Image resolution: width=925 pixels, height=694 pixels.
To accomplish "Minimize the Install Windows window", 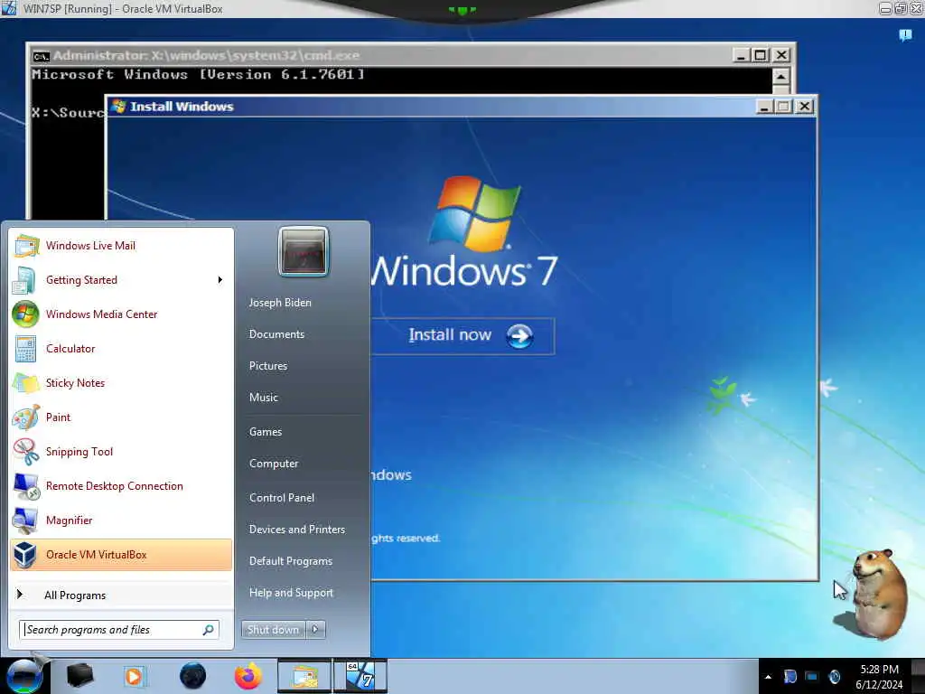I will point(764,107).
